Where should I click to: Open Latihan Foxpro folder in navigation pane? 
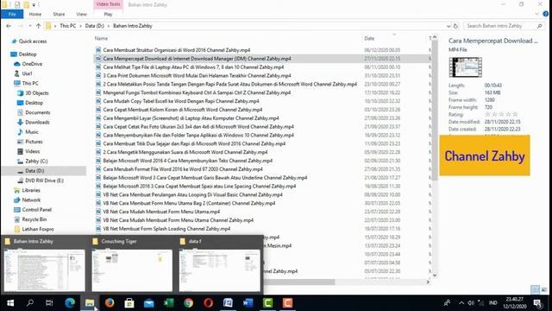38,229
